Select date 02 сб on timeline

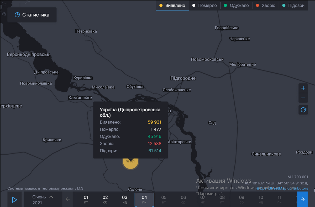[x=105, y=199]
